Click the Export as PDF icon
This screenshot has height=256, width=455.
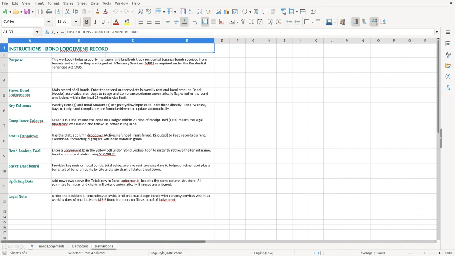click(x=41, y=12)
